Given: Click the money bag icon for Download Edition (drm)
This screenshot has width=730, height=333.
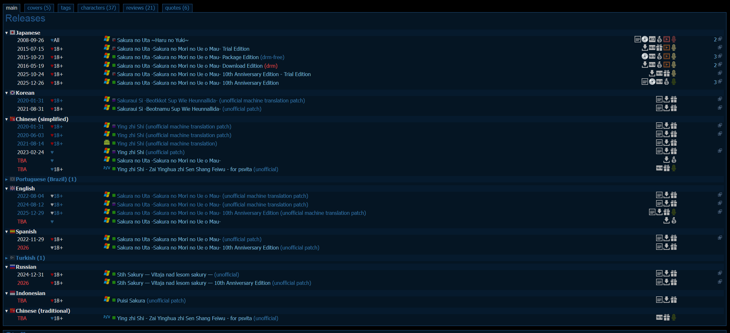Looking at the screenshot, I should click(659, 65).
